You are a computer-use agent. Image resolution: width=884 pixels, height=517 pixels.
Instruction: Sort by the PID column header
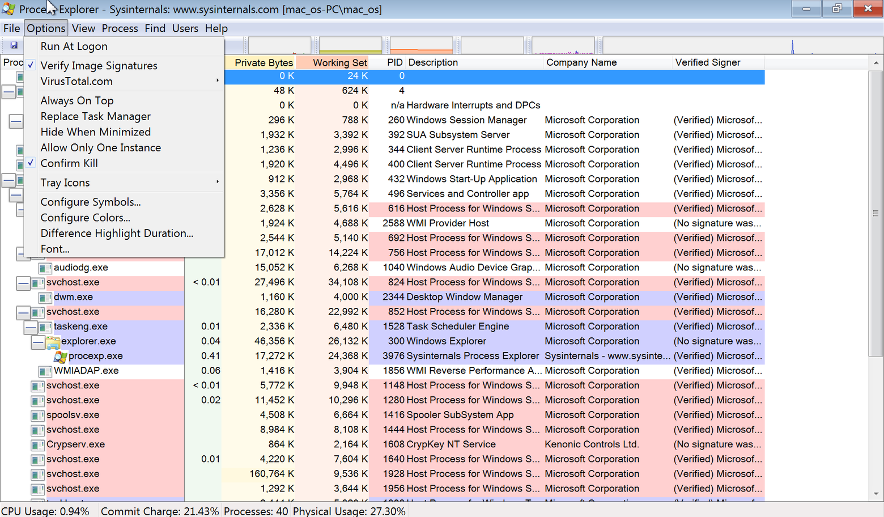(x=388, y=62)
